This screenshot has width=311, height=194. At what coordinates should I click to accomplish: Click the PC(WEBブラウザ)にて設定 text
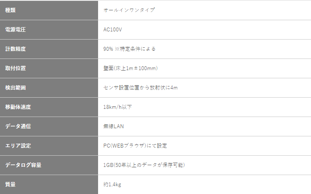coord(135,146)
